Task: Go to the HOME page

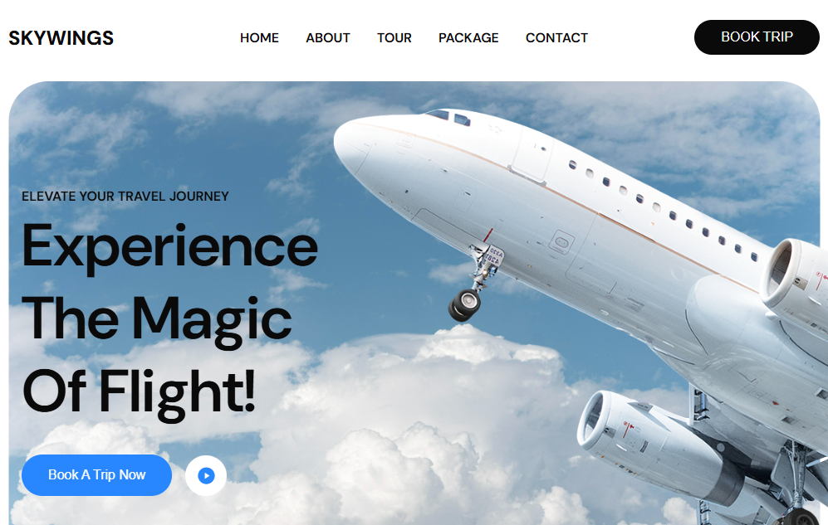Action: tap(259, 38)
